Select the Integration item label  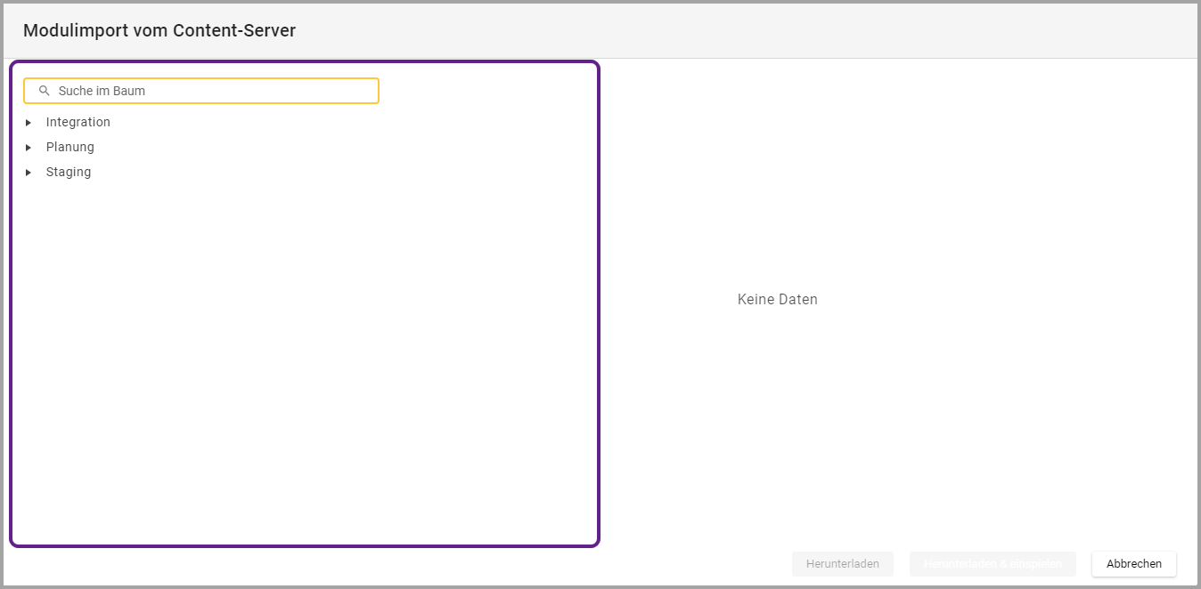(78, 123)
